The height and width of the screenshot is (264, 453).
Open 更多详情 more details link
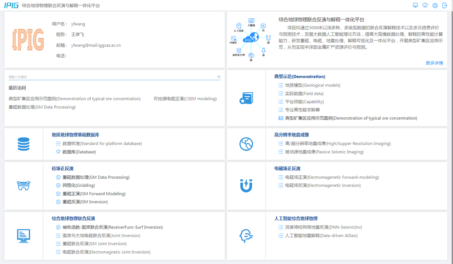[x=434, y=63]
